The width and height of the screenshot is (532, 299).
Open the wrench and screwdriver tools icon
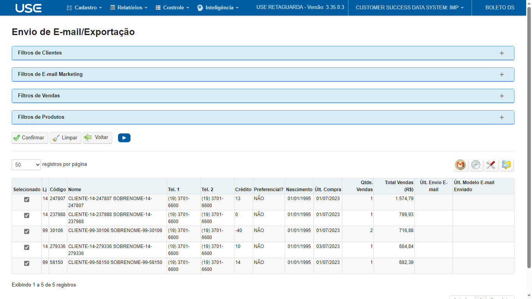491,165
